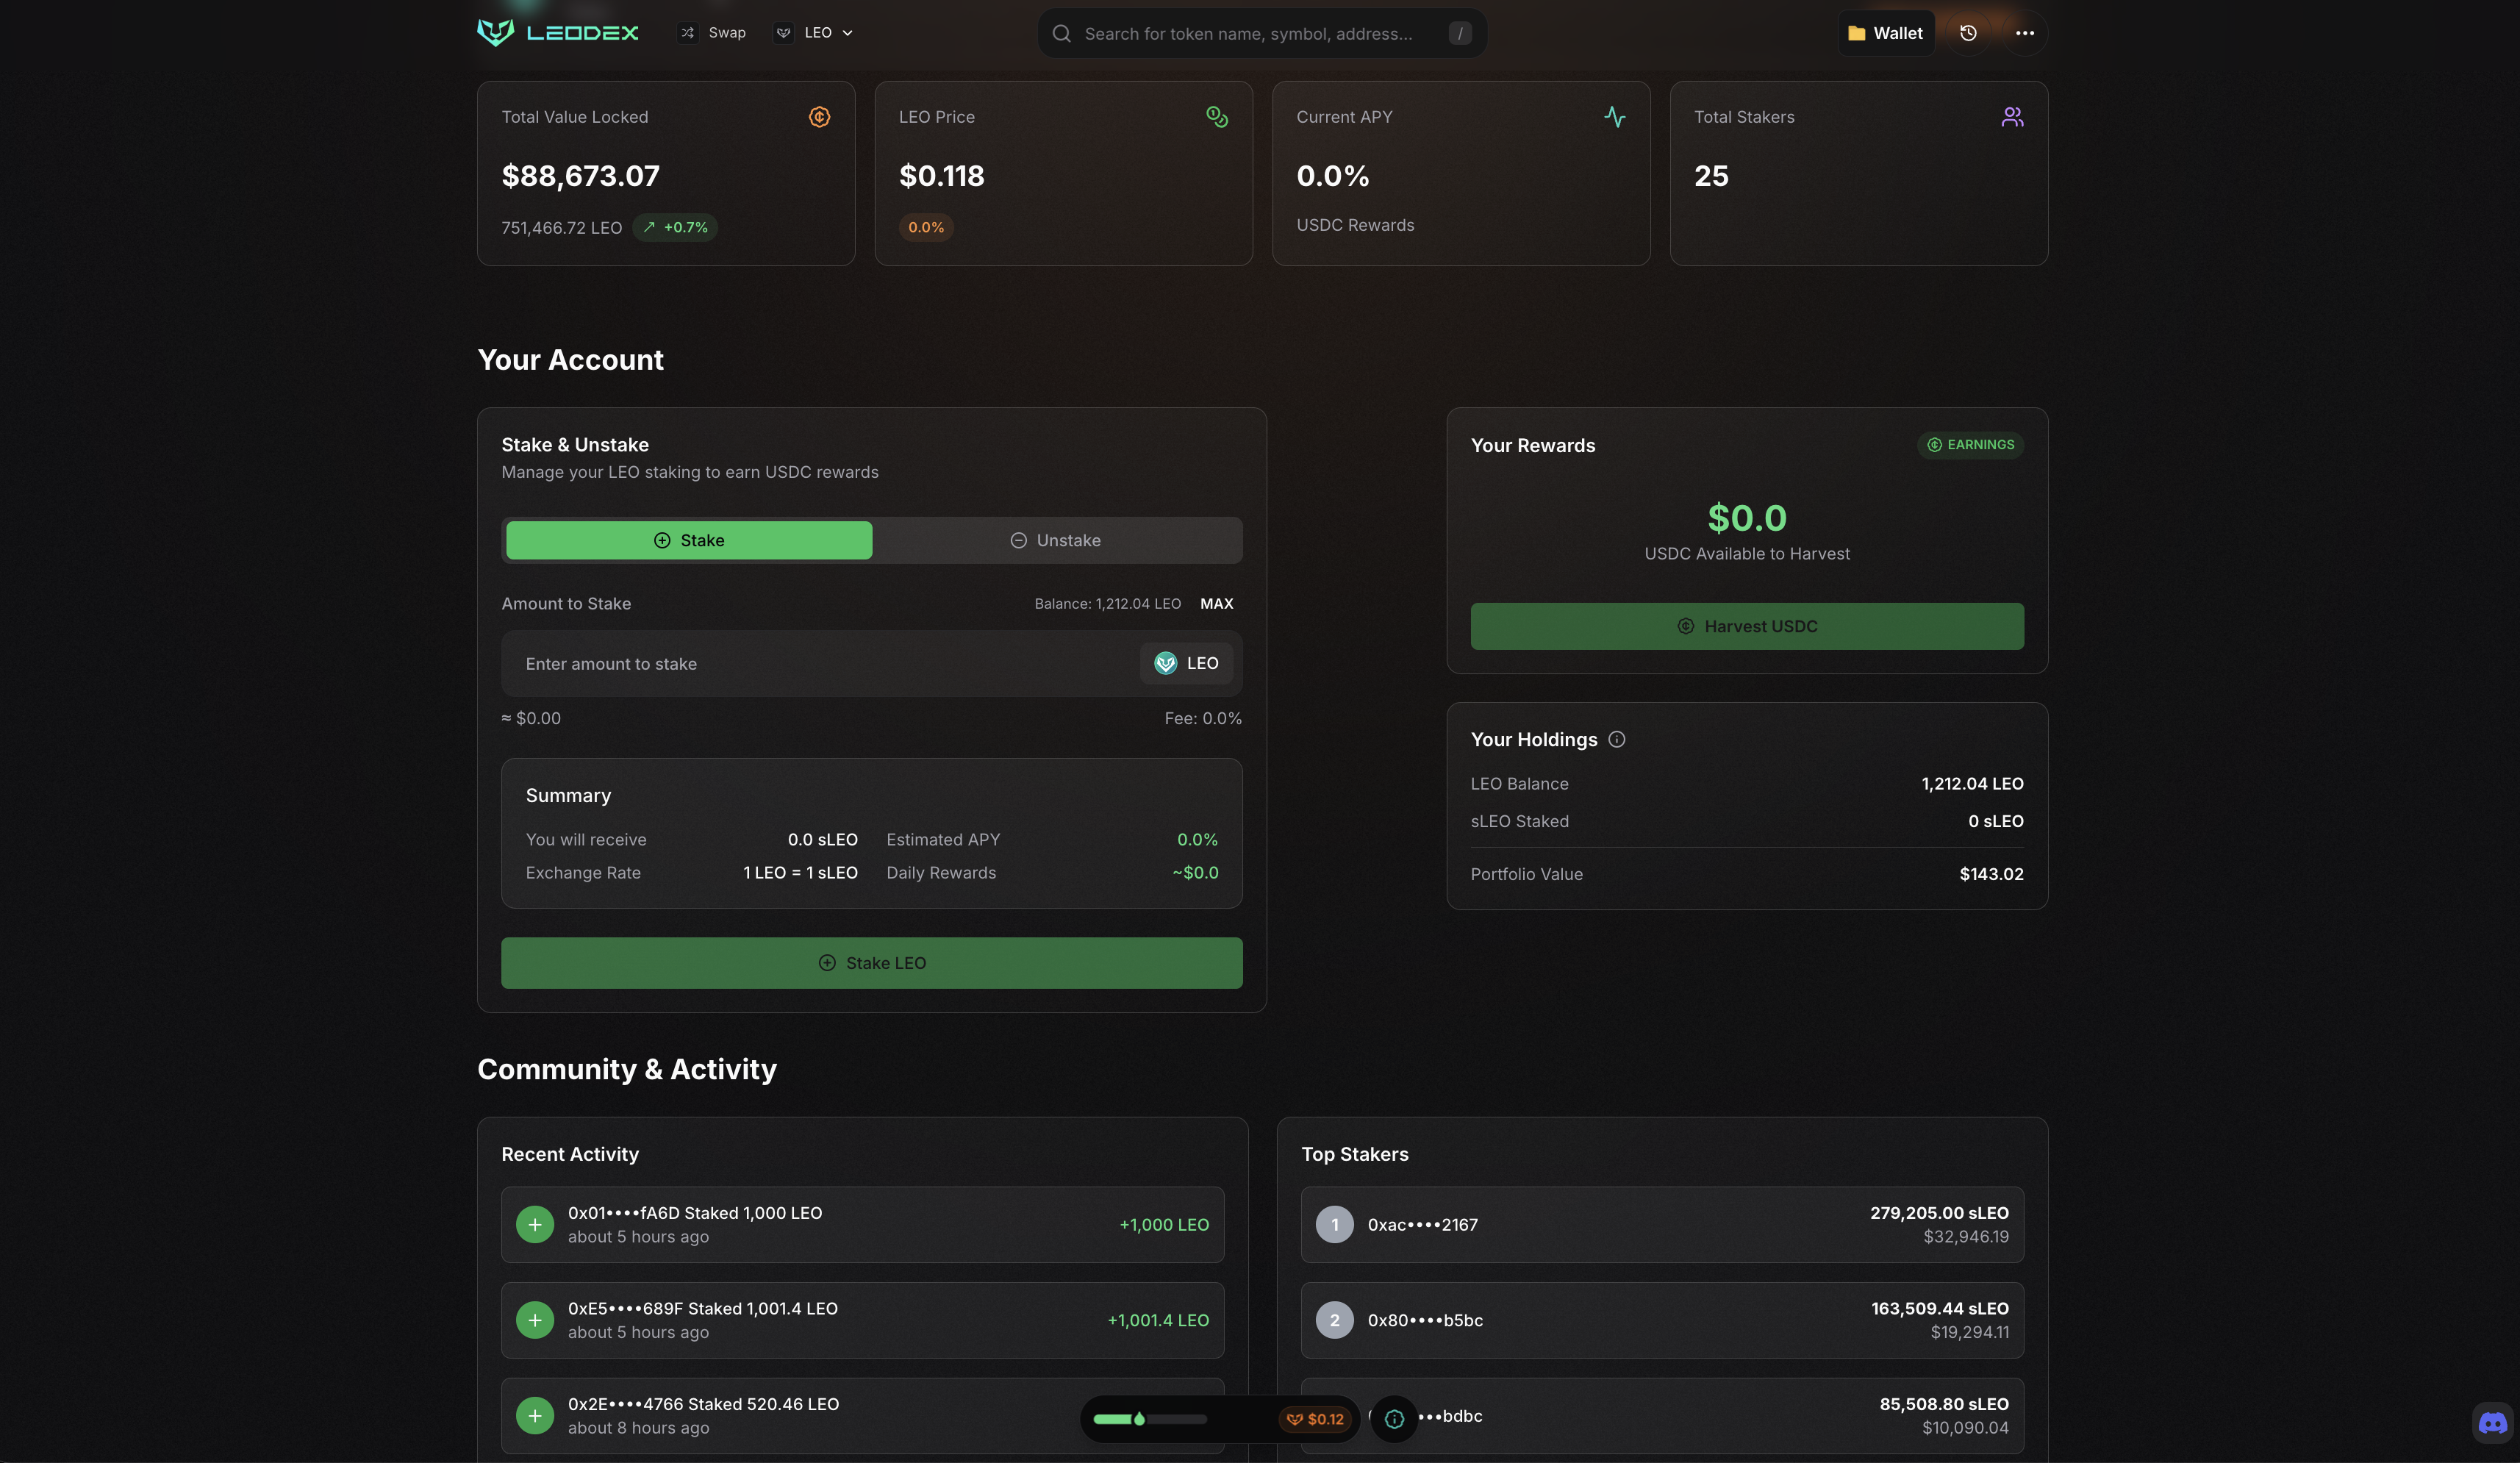Click the LEO Price coins icon

[1217, 117]
